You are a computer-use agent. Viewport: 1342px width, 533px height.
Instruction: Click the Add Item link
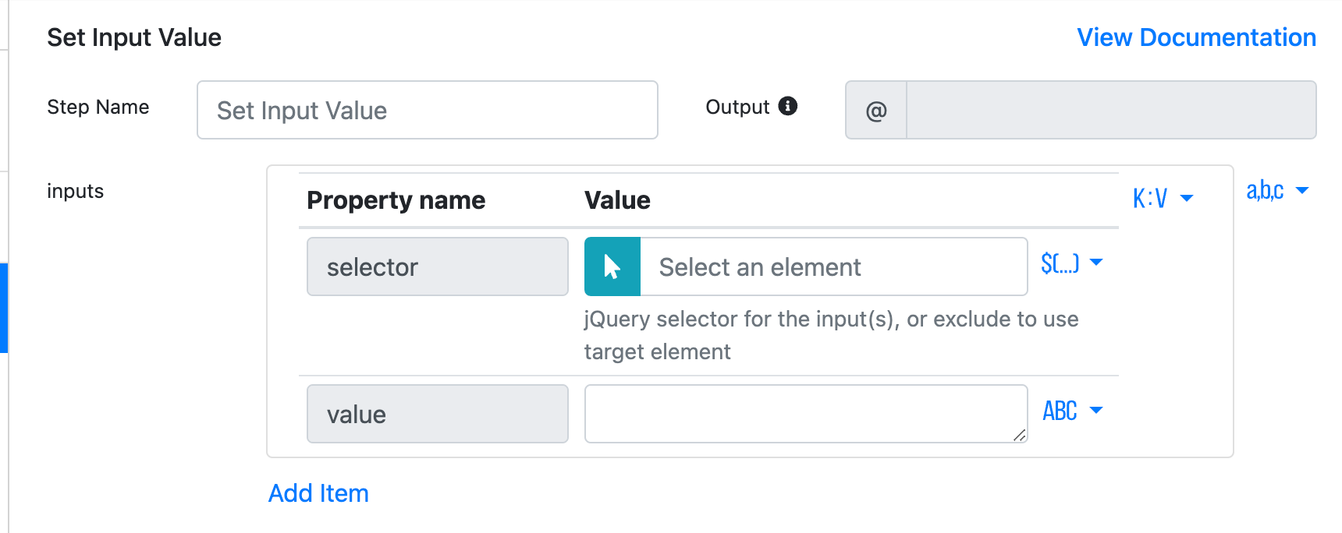pos(318,493)
